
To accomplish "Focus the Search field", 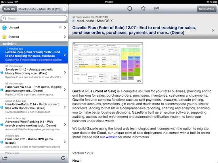I will pyautogui.click(x=34, y=18).
